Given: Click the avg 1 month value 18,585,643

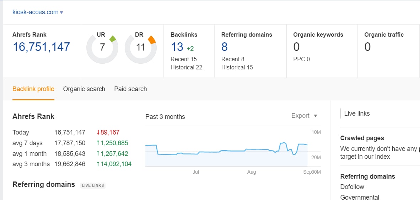Looking at the screenshot, I should 70,154.
